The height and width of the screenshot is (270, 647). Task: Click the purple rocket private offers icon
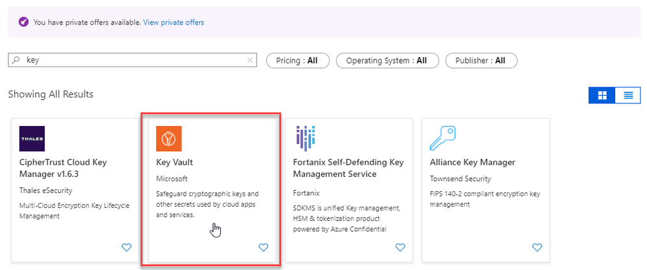[23, 22]
